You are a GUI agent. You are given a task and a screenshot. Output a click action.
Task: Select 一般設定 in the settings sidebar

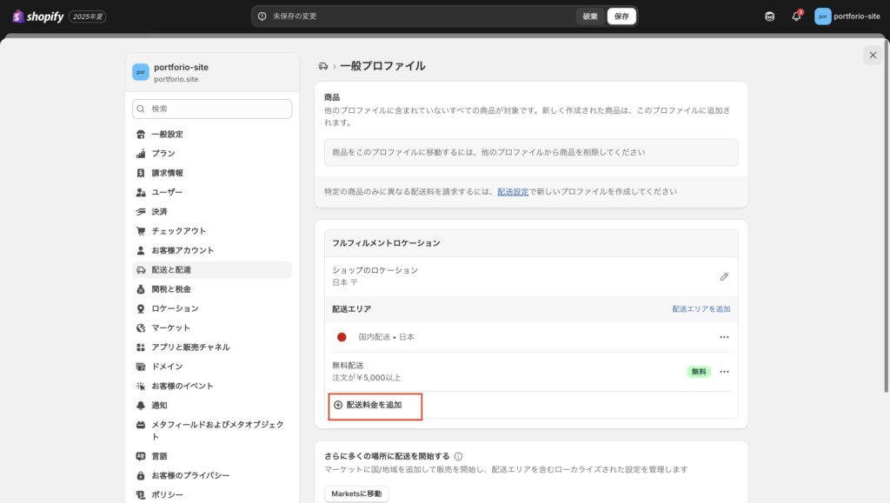167,135
